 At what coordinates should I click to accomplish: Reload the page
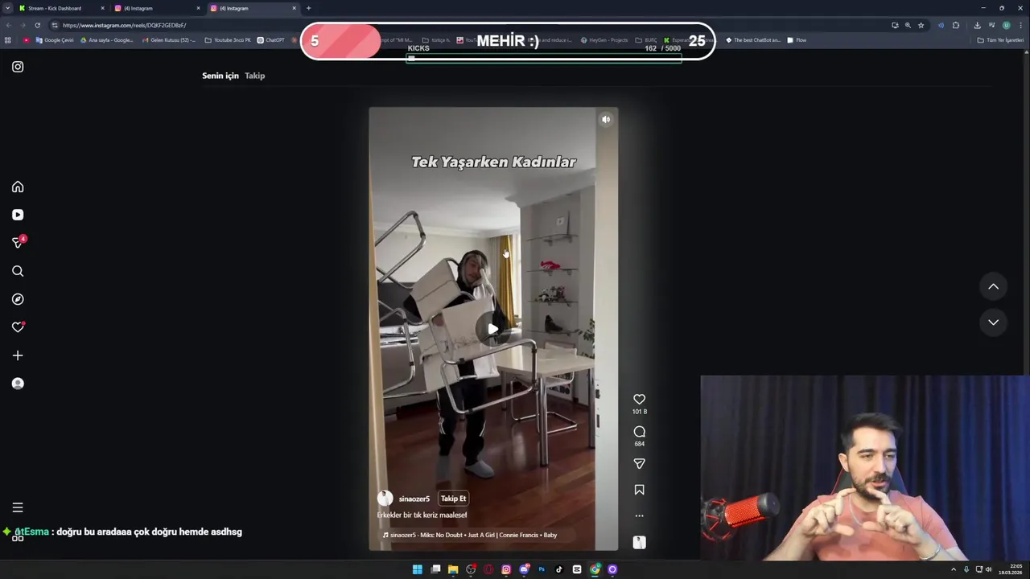[x=37, y=25]
